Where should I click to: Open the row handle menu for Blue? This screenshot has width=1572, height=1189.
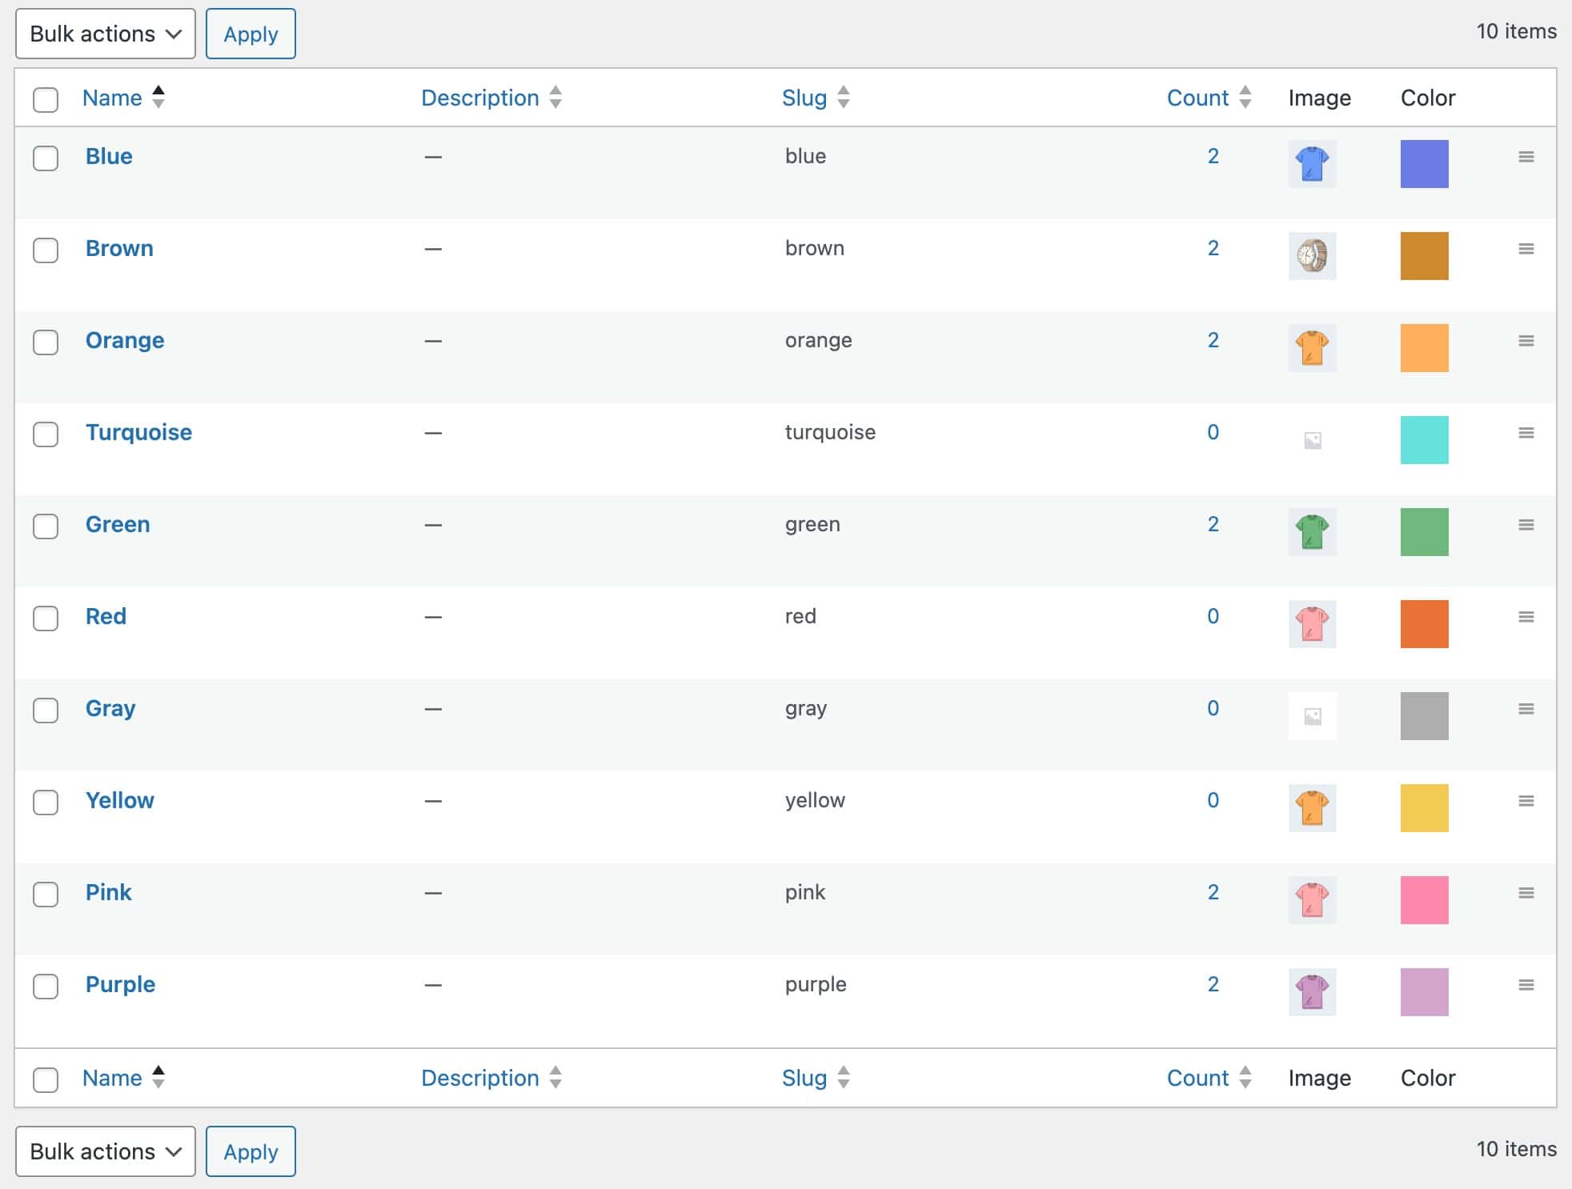[1526, 157]
